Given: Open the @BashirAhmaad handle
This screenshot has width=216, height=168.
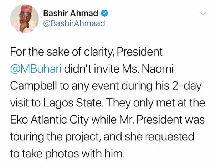Looking at the screenshot, I should point(74,24).
